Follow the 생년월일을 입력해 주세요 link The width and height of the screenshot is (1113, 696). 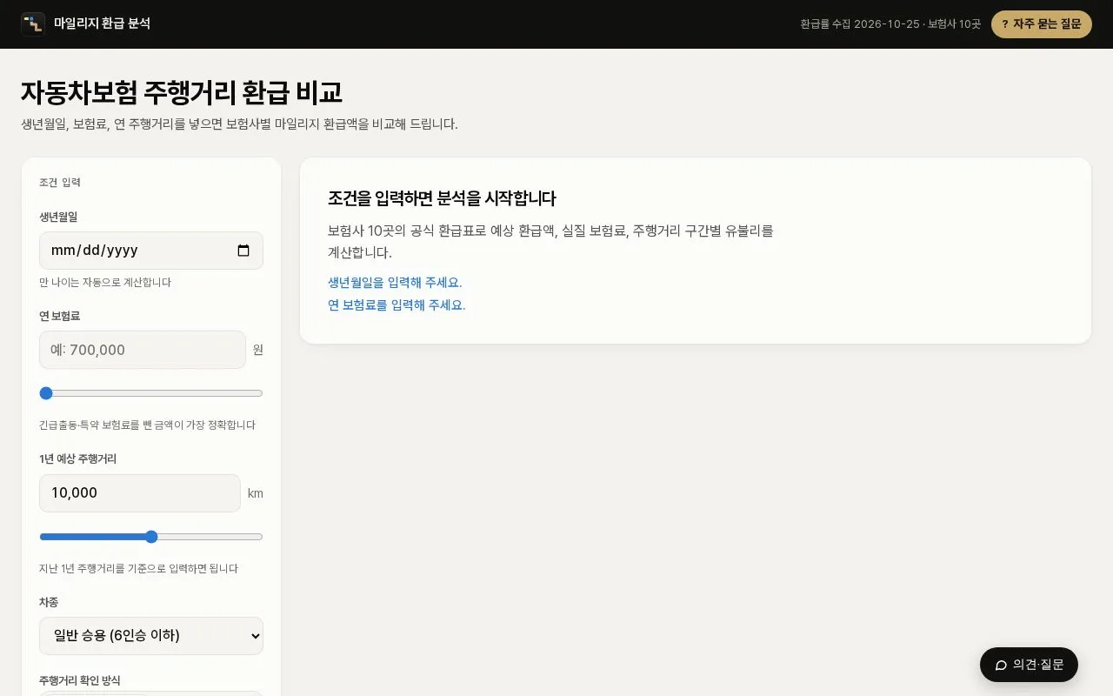395,283
